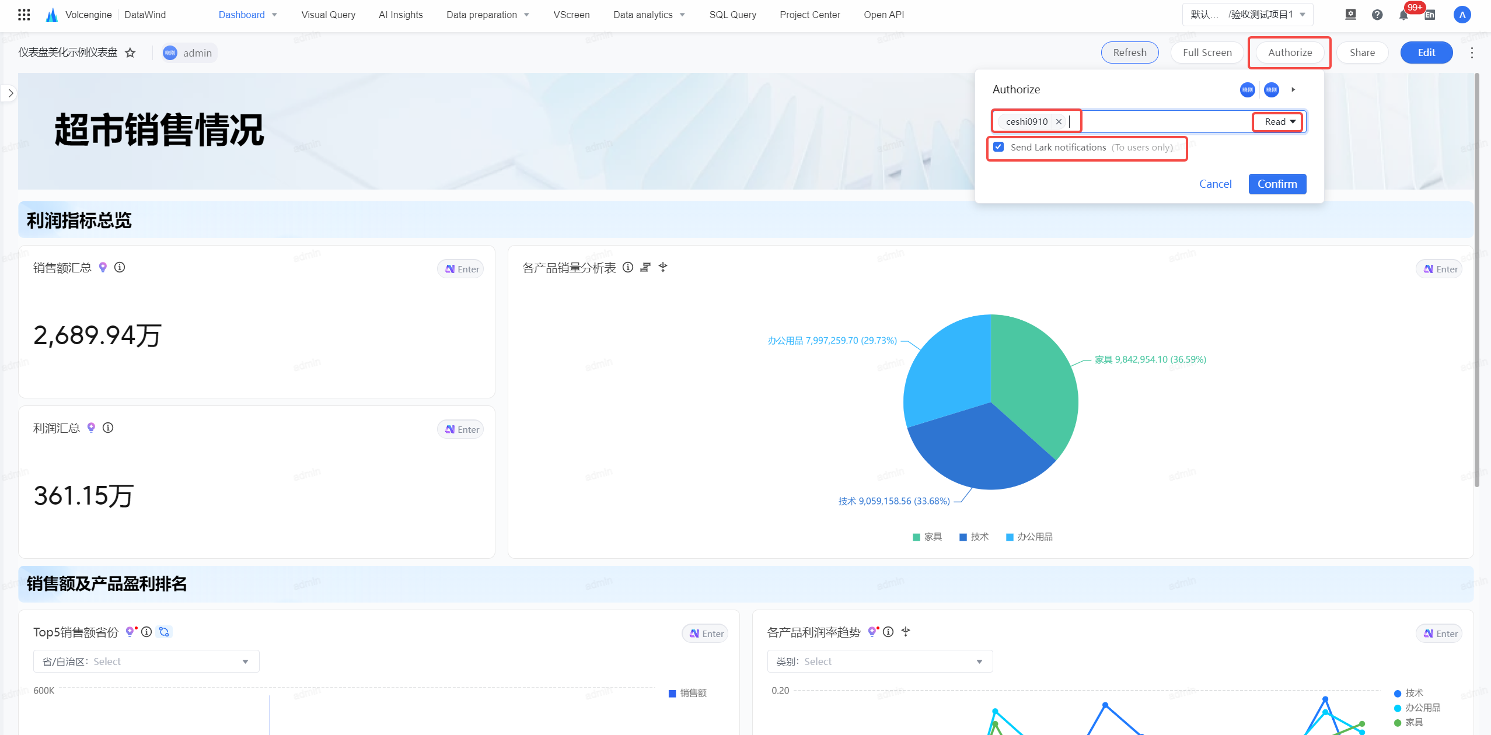Expand the left sidebar panel arrow
The height and width of the screenshot is (735, 1491).
pos(10,93)
